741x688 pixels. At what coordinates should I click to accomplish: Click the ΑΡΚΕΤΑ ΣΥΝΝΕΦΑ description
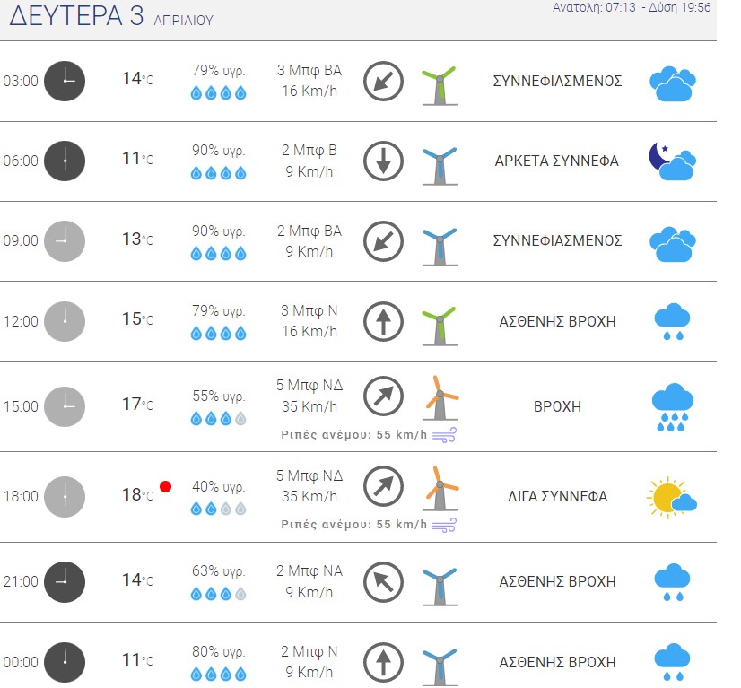(557, 161)
